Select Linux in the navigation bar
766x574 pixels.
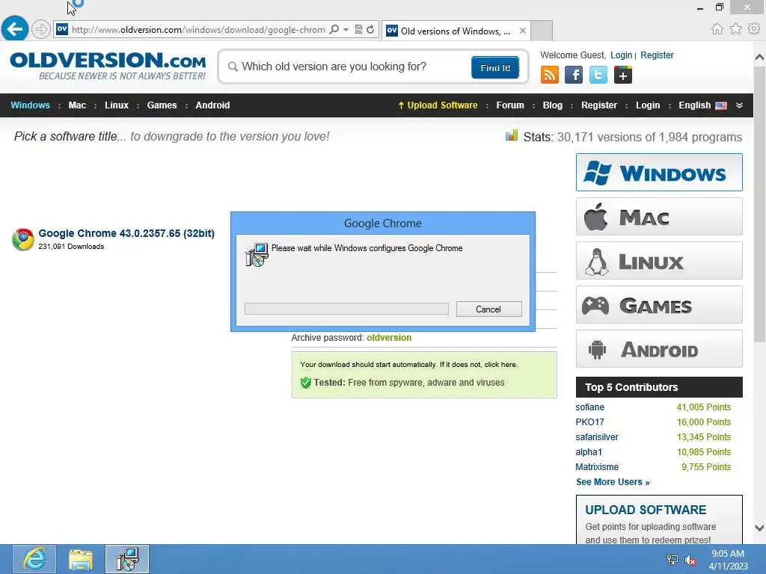tap(117, 105)
